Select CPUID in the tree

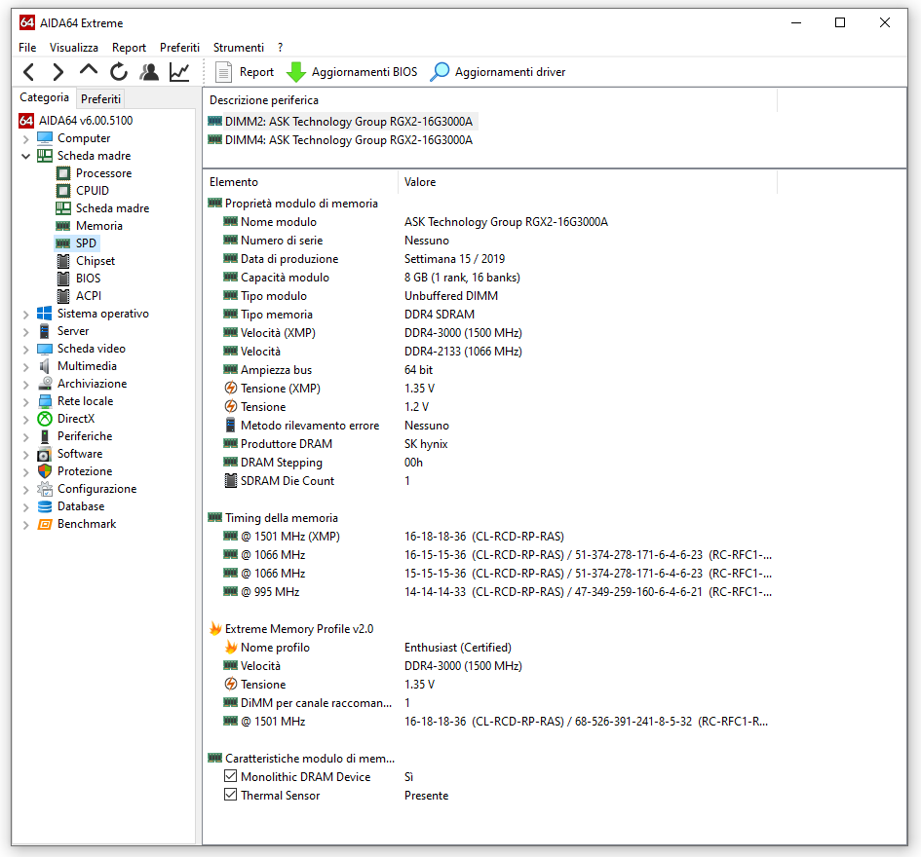click(93, 191)
